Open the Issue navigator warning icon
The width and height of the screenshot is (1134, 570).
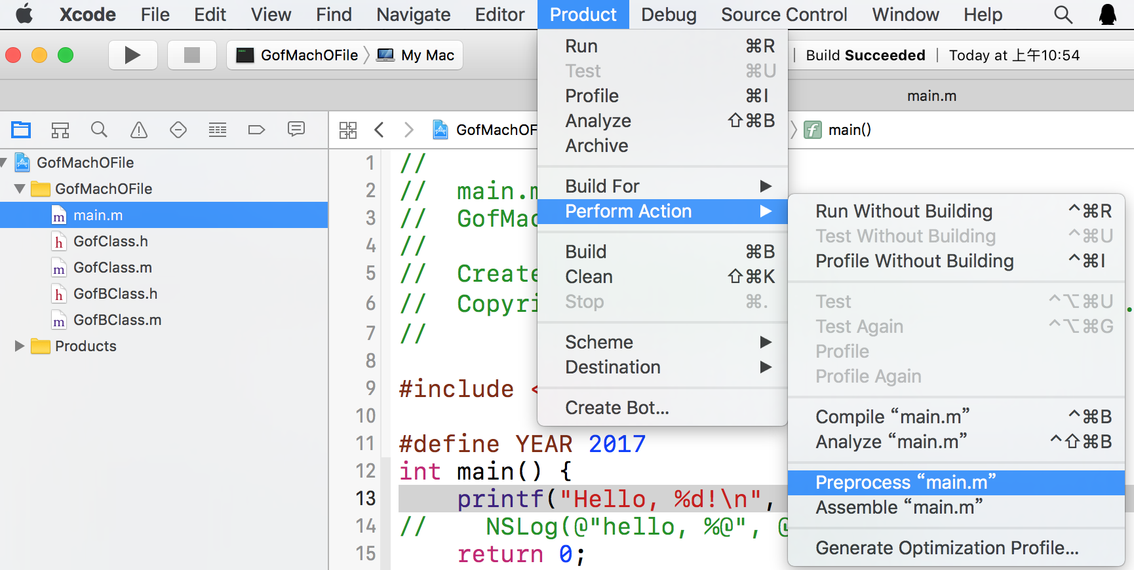(x=139, y=130)
